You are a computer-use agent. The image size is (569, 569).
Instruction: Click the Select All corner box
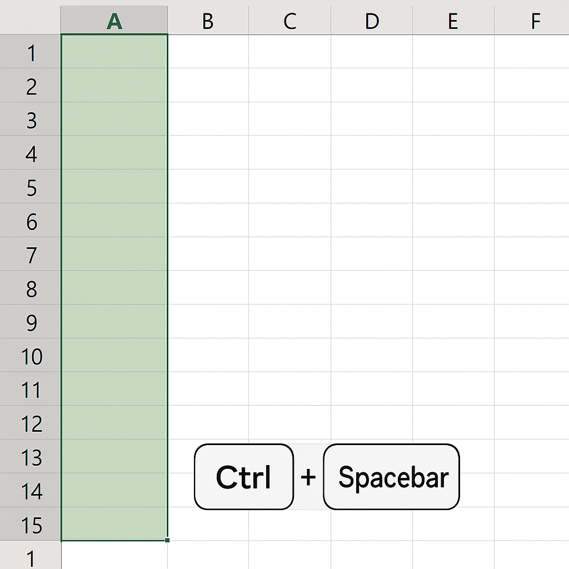(x=30, y=20)
